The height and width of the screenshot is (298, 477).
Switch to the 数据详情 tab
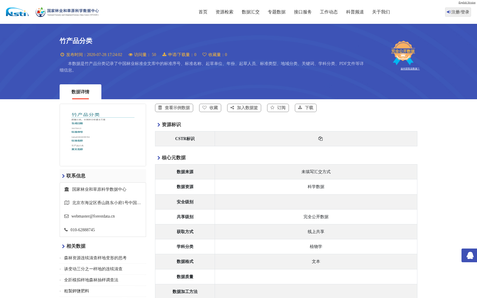[x=80, y=92]
